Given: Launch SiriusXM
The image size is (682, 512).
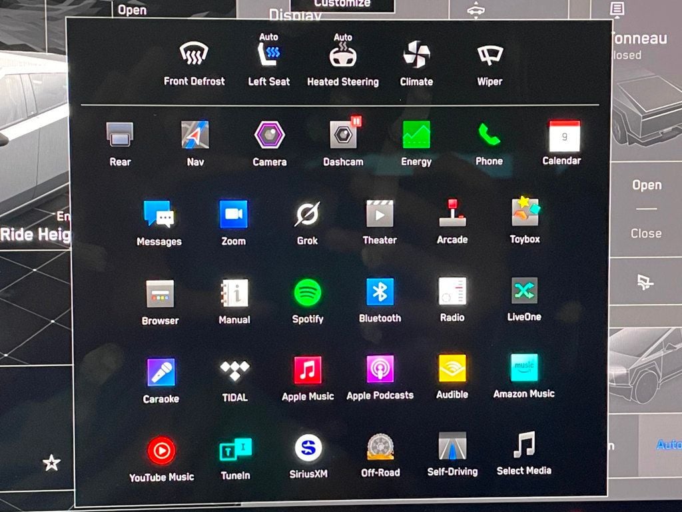Looking at the screenshot, I should 308,457.
